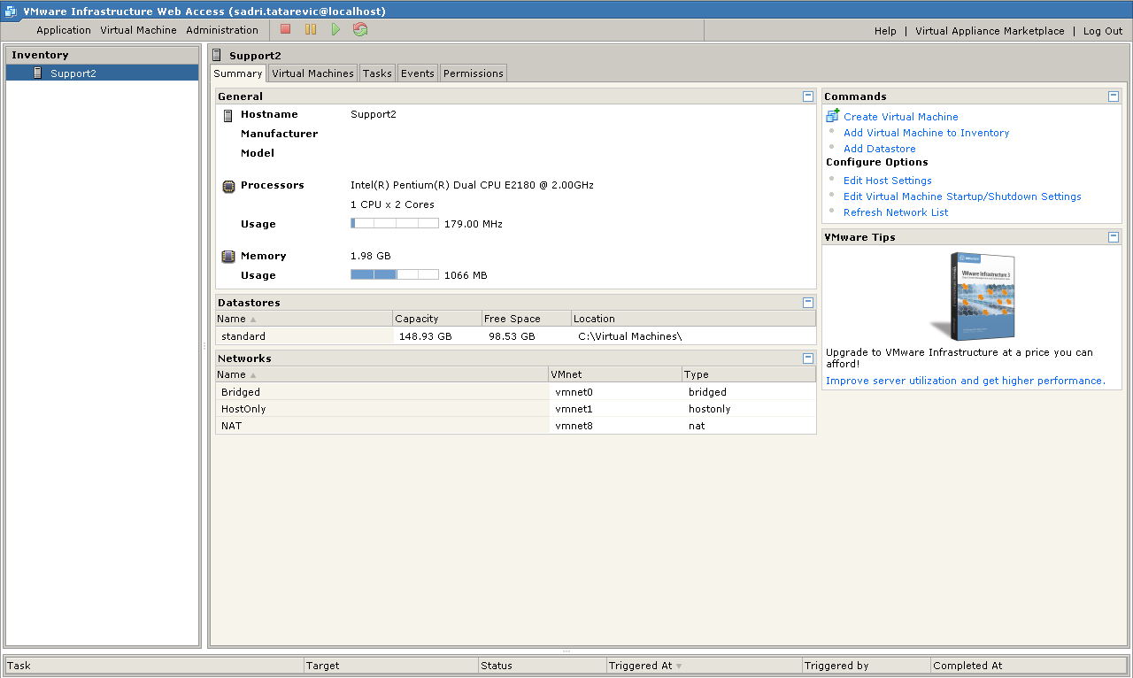Image resolution: width=1133 pixels, height=678 pixels.
Task: Click the Suspend (pause) toolbar icon
Action: 311,29
